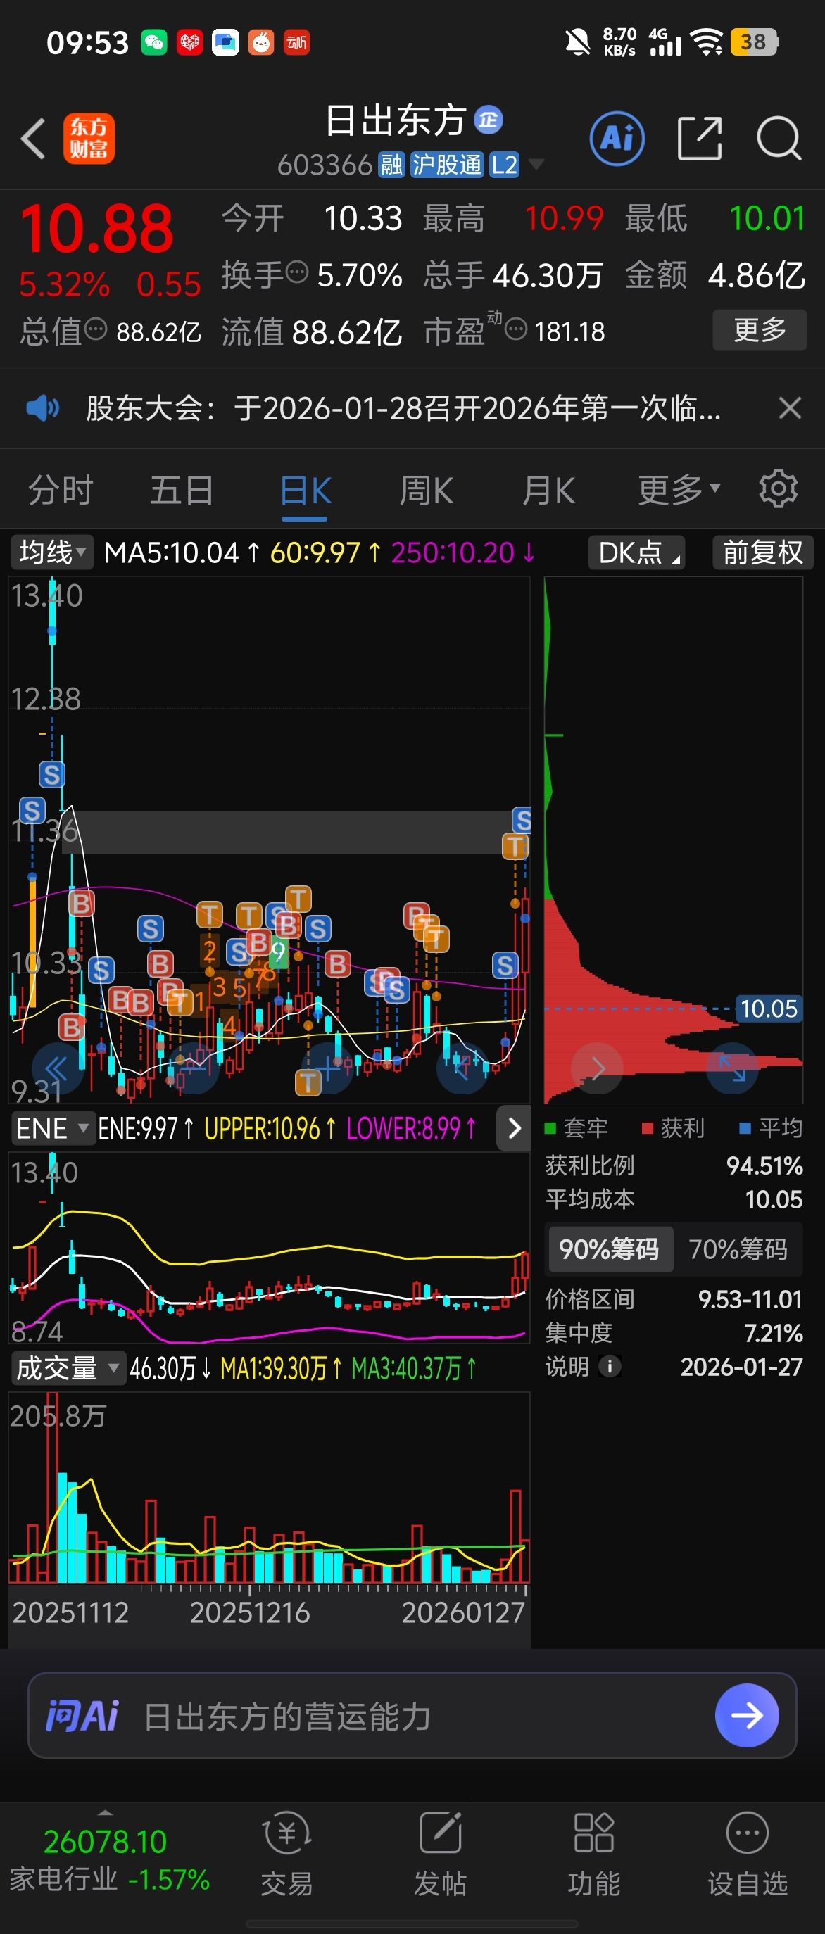Tap the 平均成本 10.05 value

773,1199
